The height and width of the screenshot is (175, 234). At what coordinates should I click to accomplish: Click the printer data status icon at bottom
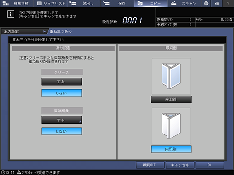[19, 172]
